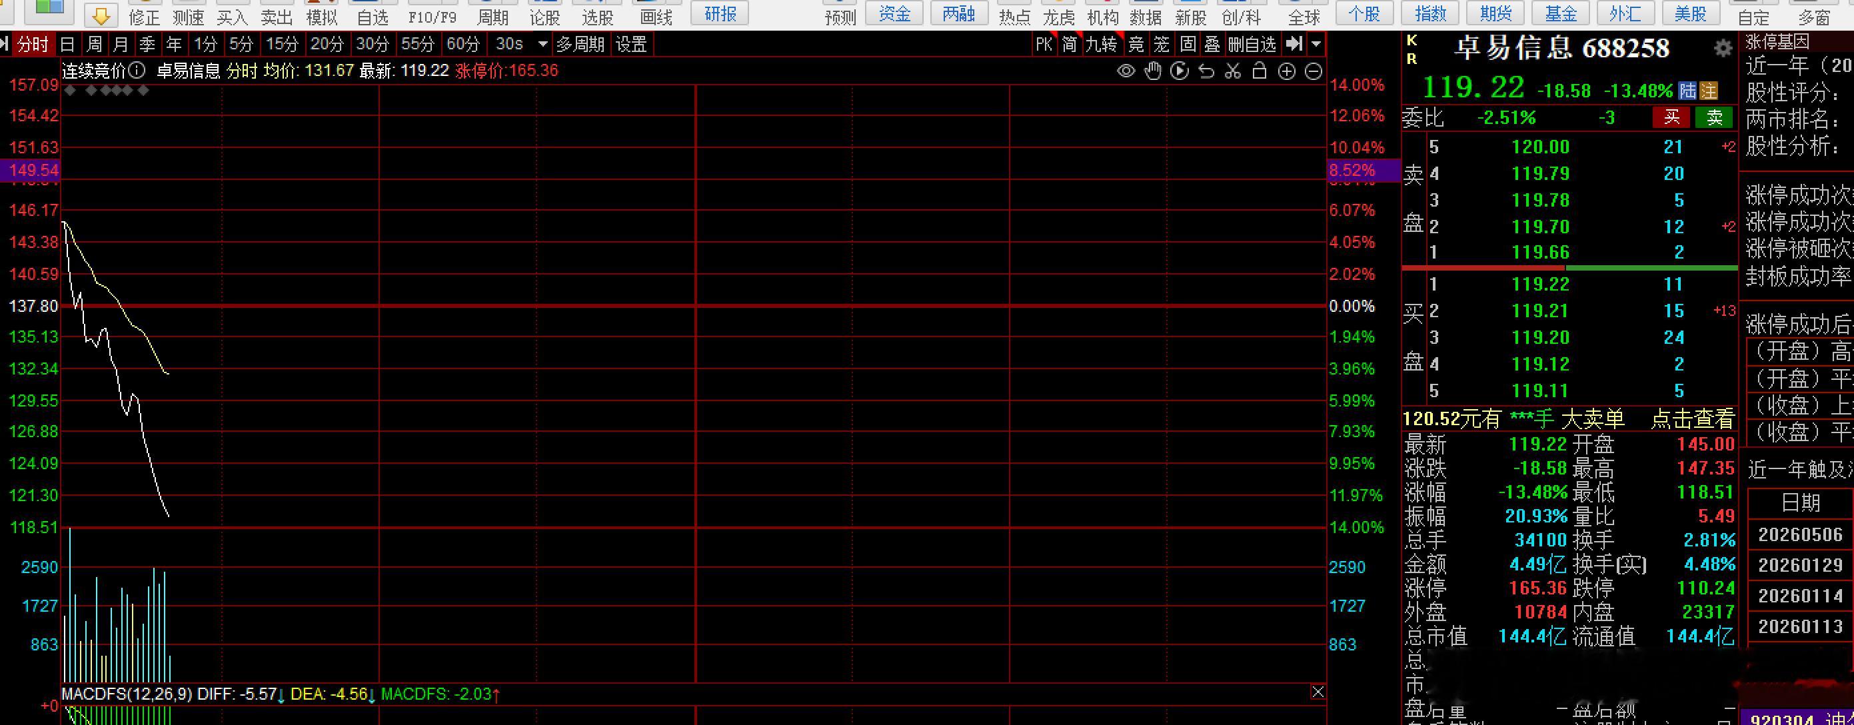Image resolution: width=1854 pixels, height=725 pixels.
Task: Select date row 20260506
Action: pyautogui.click(x=1800, y=535)
